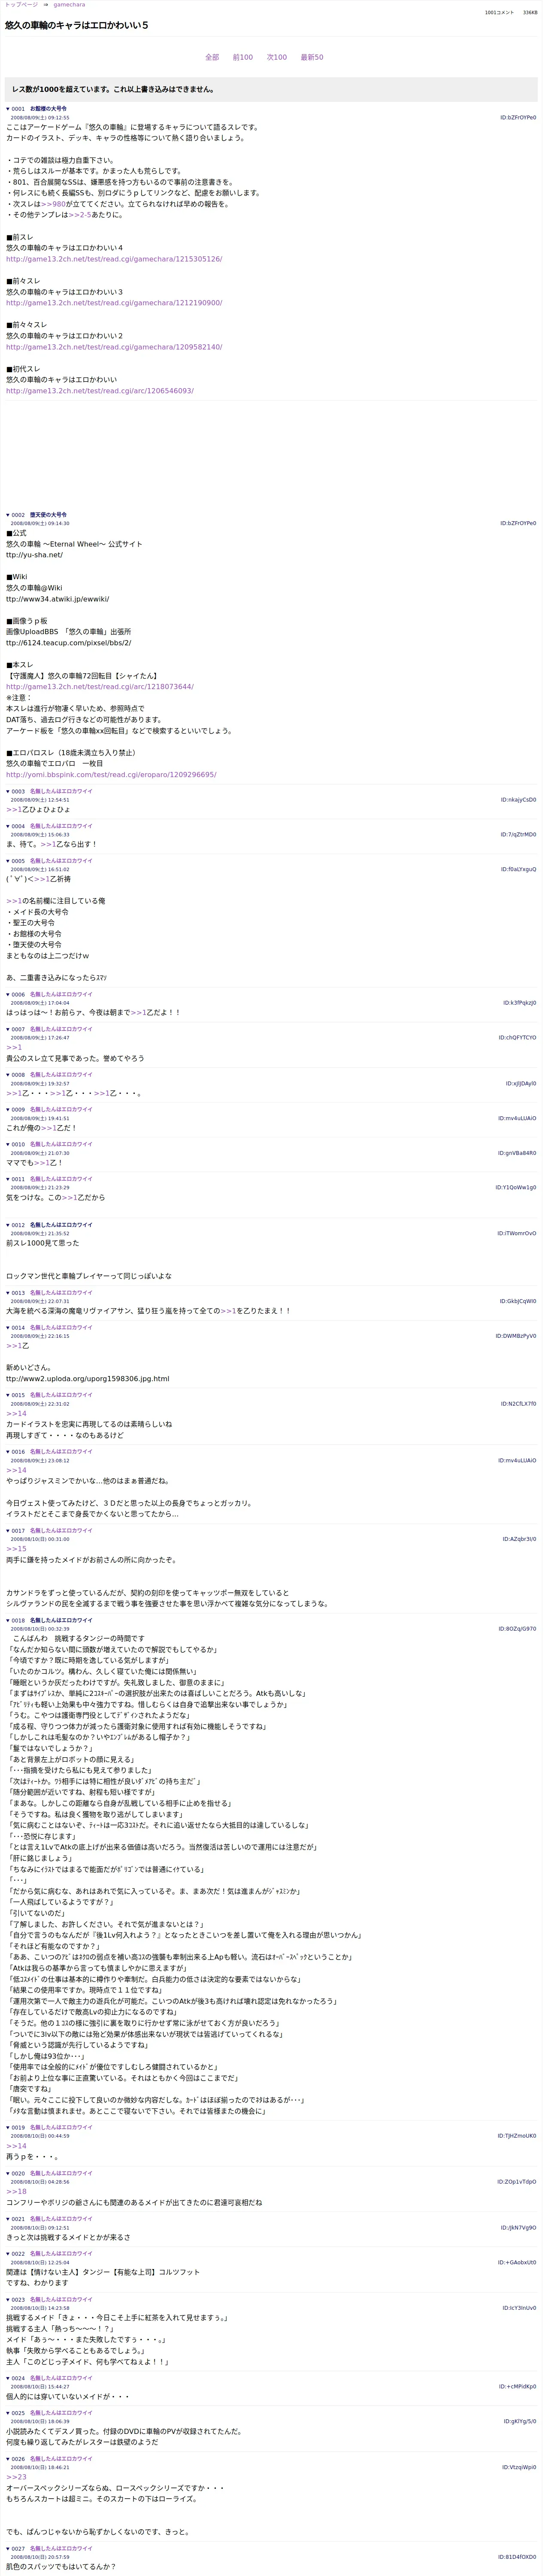Click poster name 堕天使の大号令 on post 0002

pyautogui.click(x=48, y=515)
